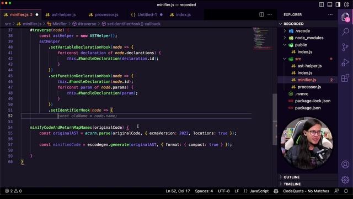
Task: Click unsaved dot on Untitled-1 tab
Action: point(161,15)
